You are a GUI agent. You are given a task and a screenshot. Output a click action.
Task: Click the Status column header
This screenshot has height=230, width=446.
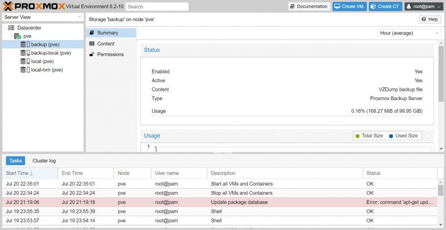[x=400, y=173]
